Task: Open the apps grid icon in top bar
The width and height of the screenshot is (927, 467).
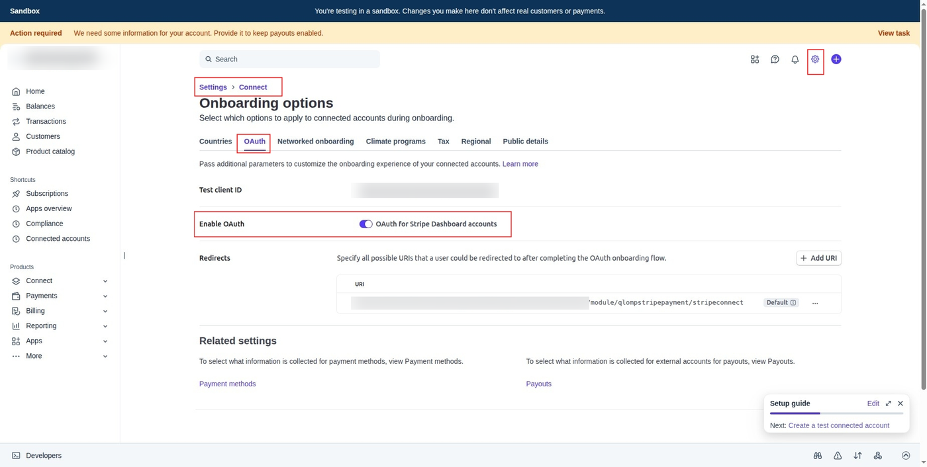Action: (755, 60)
